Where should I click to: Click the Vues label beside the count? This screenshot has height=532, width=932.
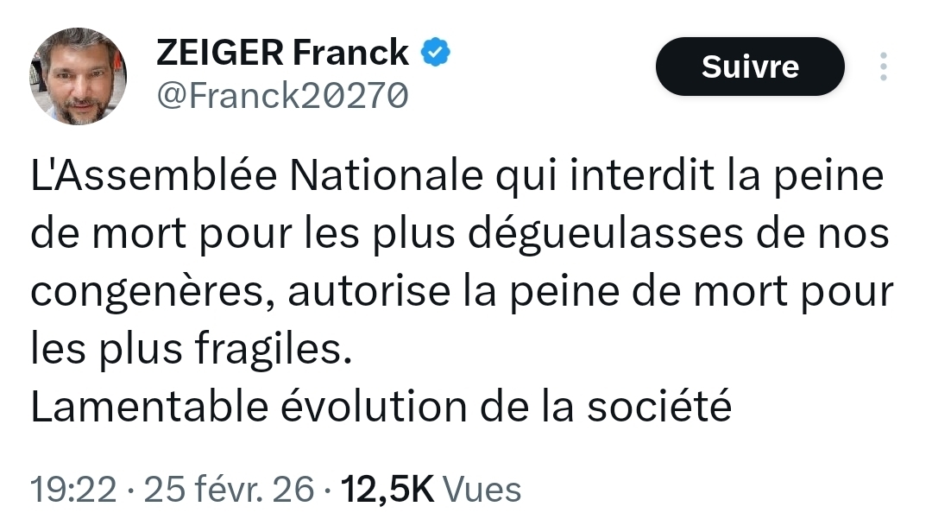coord(482,490)
